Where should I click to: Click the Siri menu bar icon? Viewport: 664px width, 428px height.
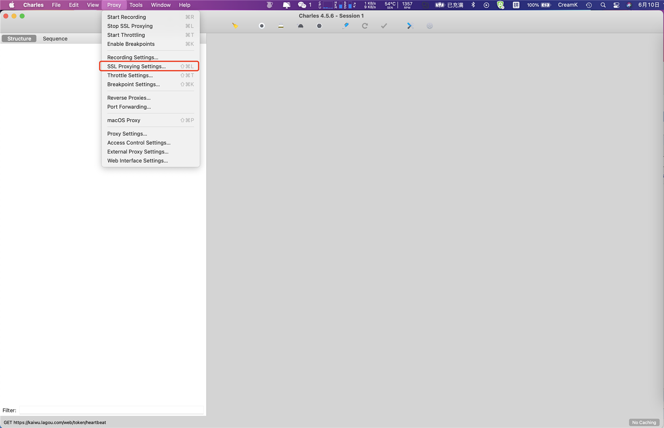pos(629,5)
